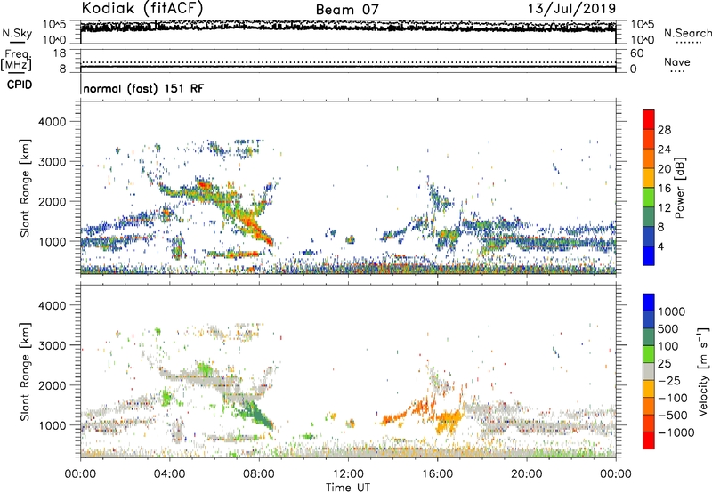Pick the bright blue top Velocity colorbar segment
The image size is (712, 493).
(x=649, y=303)
